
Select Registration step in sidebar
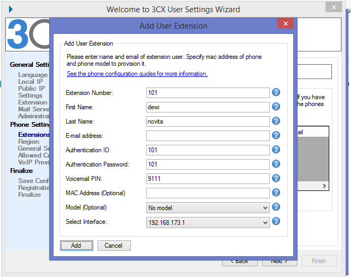point(34,188)
